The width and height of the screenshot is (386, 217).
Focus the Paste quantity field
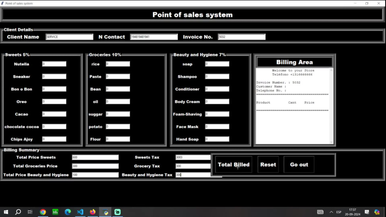[x=118, y=76]
